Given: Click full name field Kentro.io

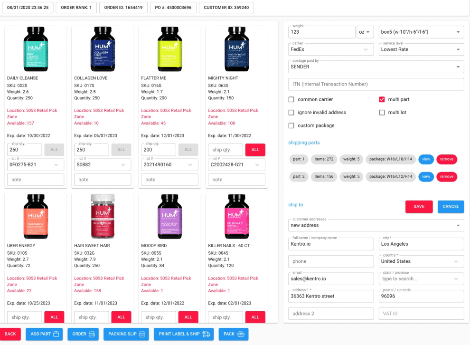Looking at the screenshot, I should pos(331,244).
